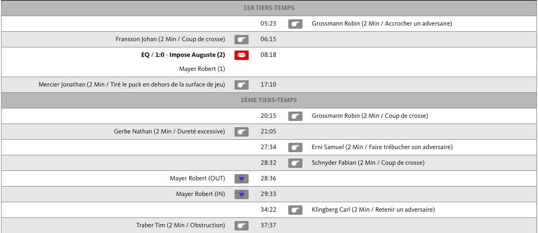Select the 2ÈME TIERS-TEMPS period header
This screenshot has height=233, width=538.
coord(268,100)
